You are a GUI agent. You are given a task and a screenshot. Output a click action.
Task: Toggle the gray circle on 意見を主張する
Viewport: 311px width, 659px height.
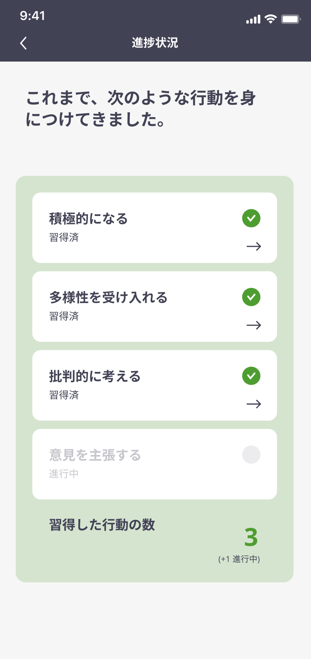pos(251,455)
